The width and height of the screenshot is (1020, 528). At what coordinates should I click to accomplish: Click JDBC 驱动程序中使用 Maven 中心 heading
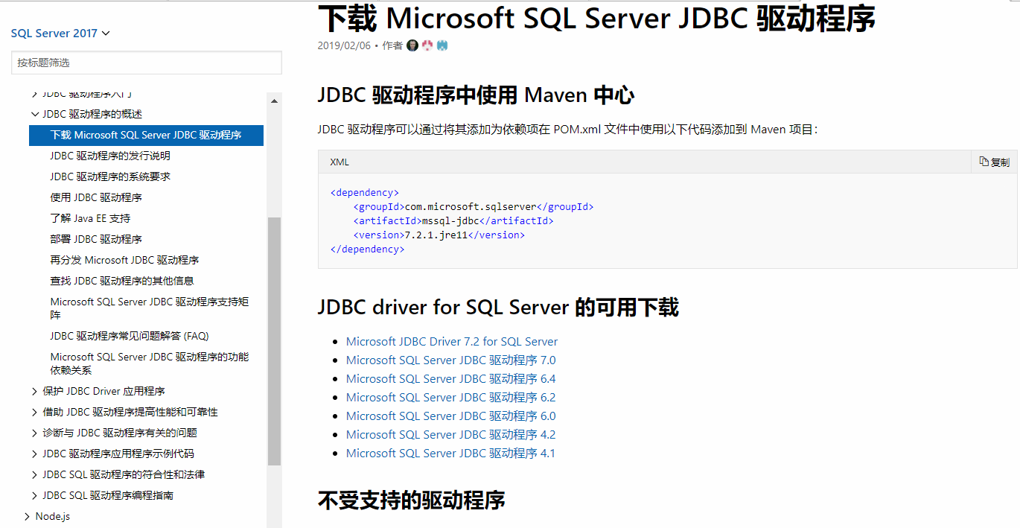click(x=476, y=95)
